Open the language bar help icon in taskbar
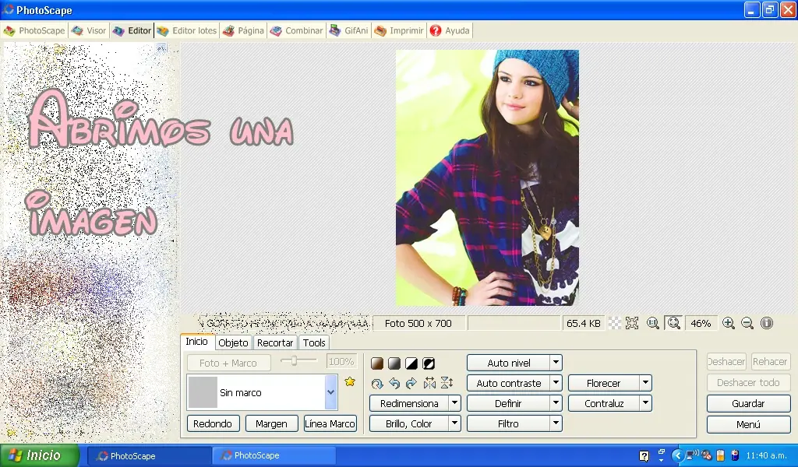The width and height of the screenshot is (798, 467). (644, 456)
